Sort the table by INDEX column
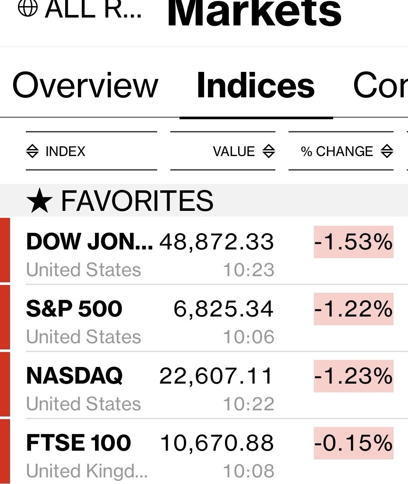 click(x=65, y=152)
